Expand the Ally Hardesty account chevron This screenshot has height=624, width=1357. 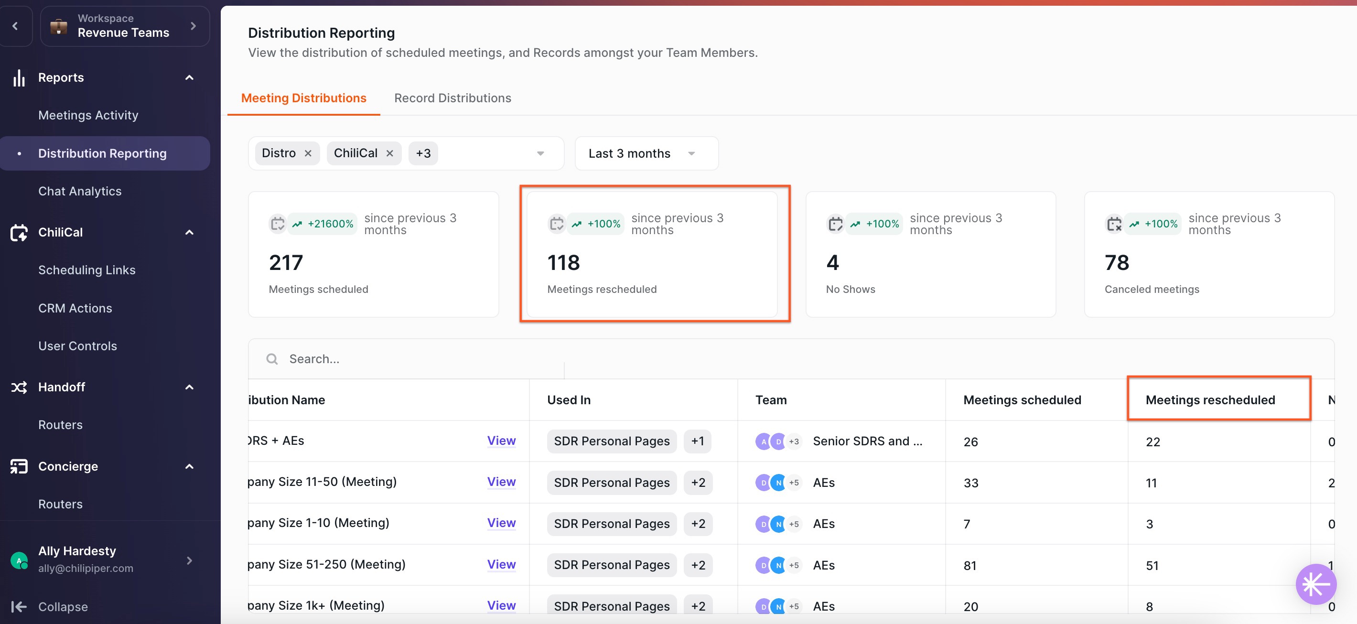click(190, 560)
